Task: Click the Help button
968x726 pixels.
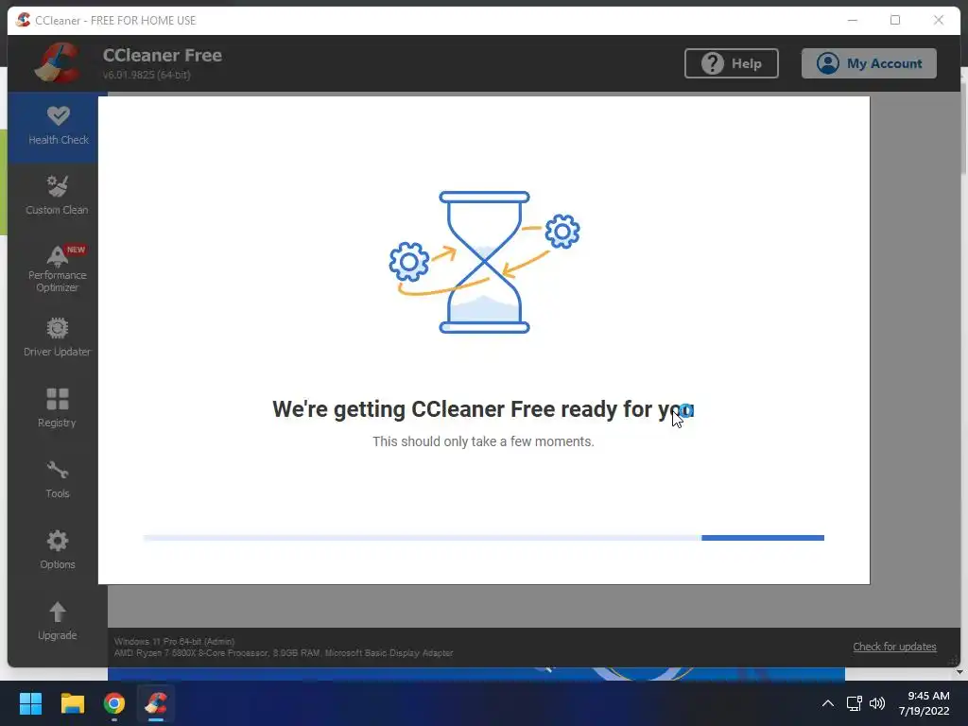Action: (x=731, y=63)
